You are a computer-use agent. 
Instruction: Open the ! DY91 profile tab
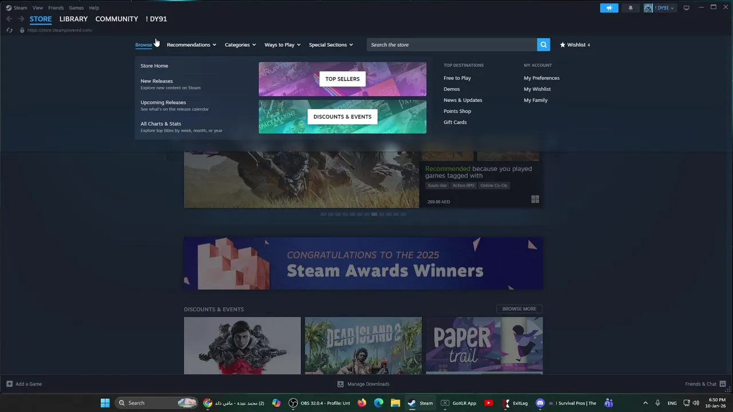pyautogui.click(x=156, y=19)
